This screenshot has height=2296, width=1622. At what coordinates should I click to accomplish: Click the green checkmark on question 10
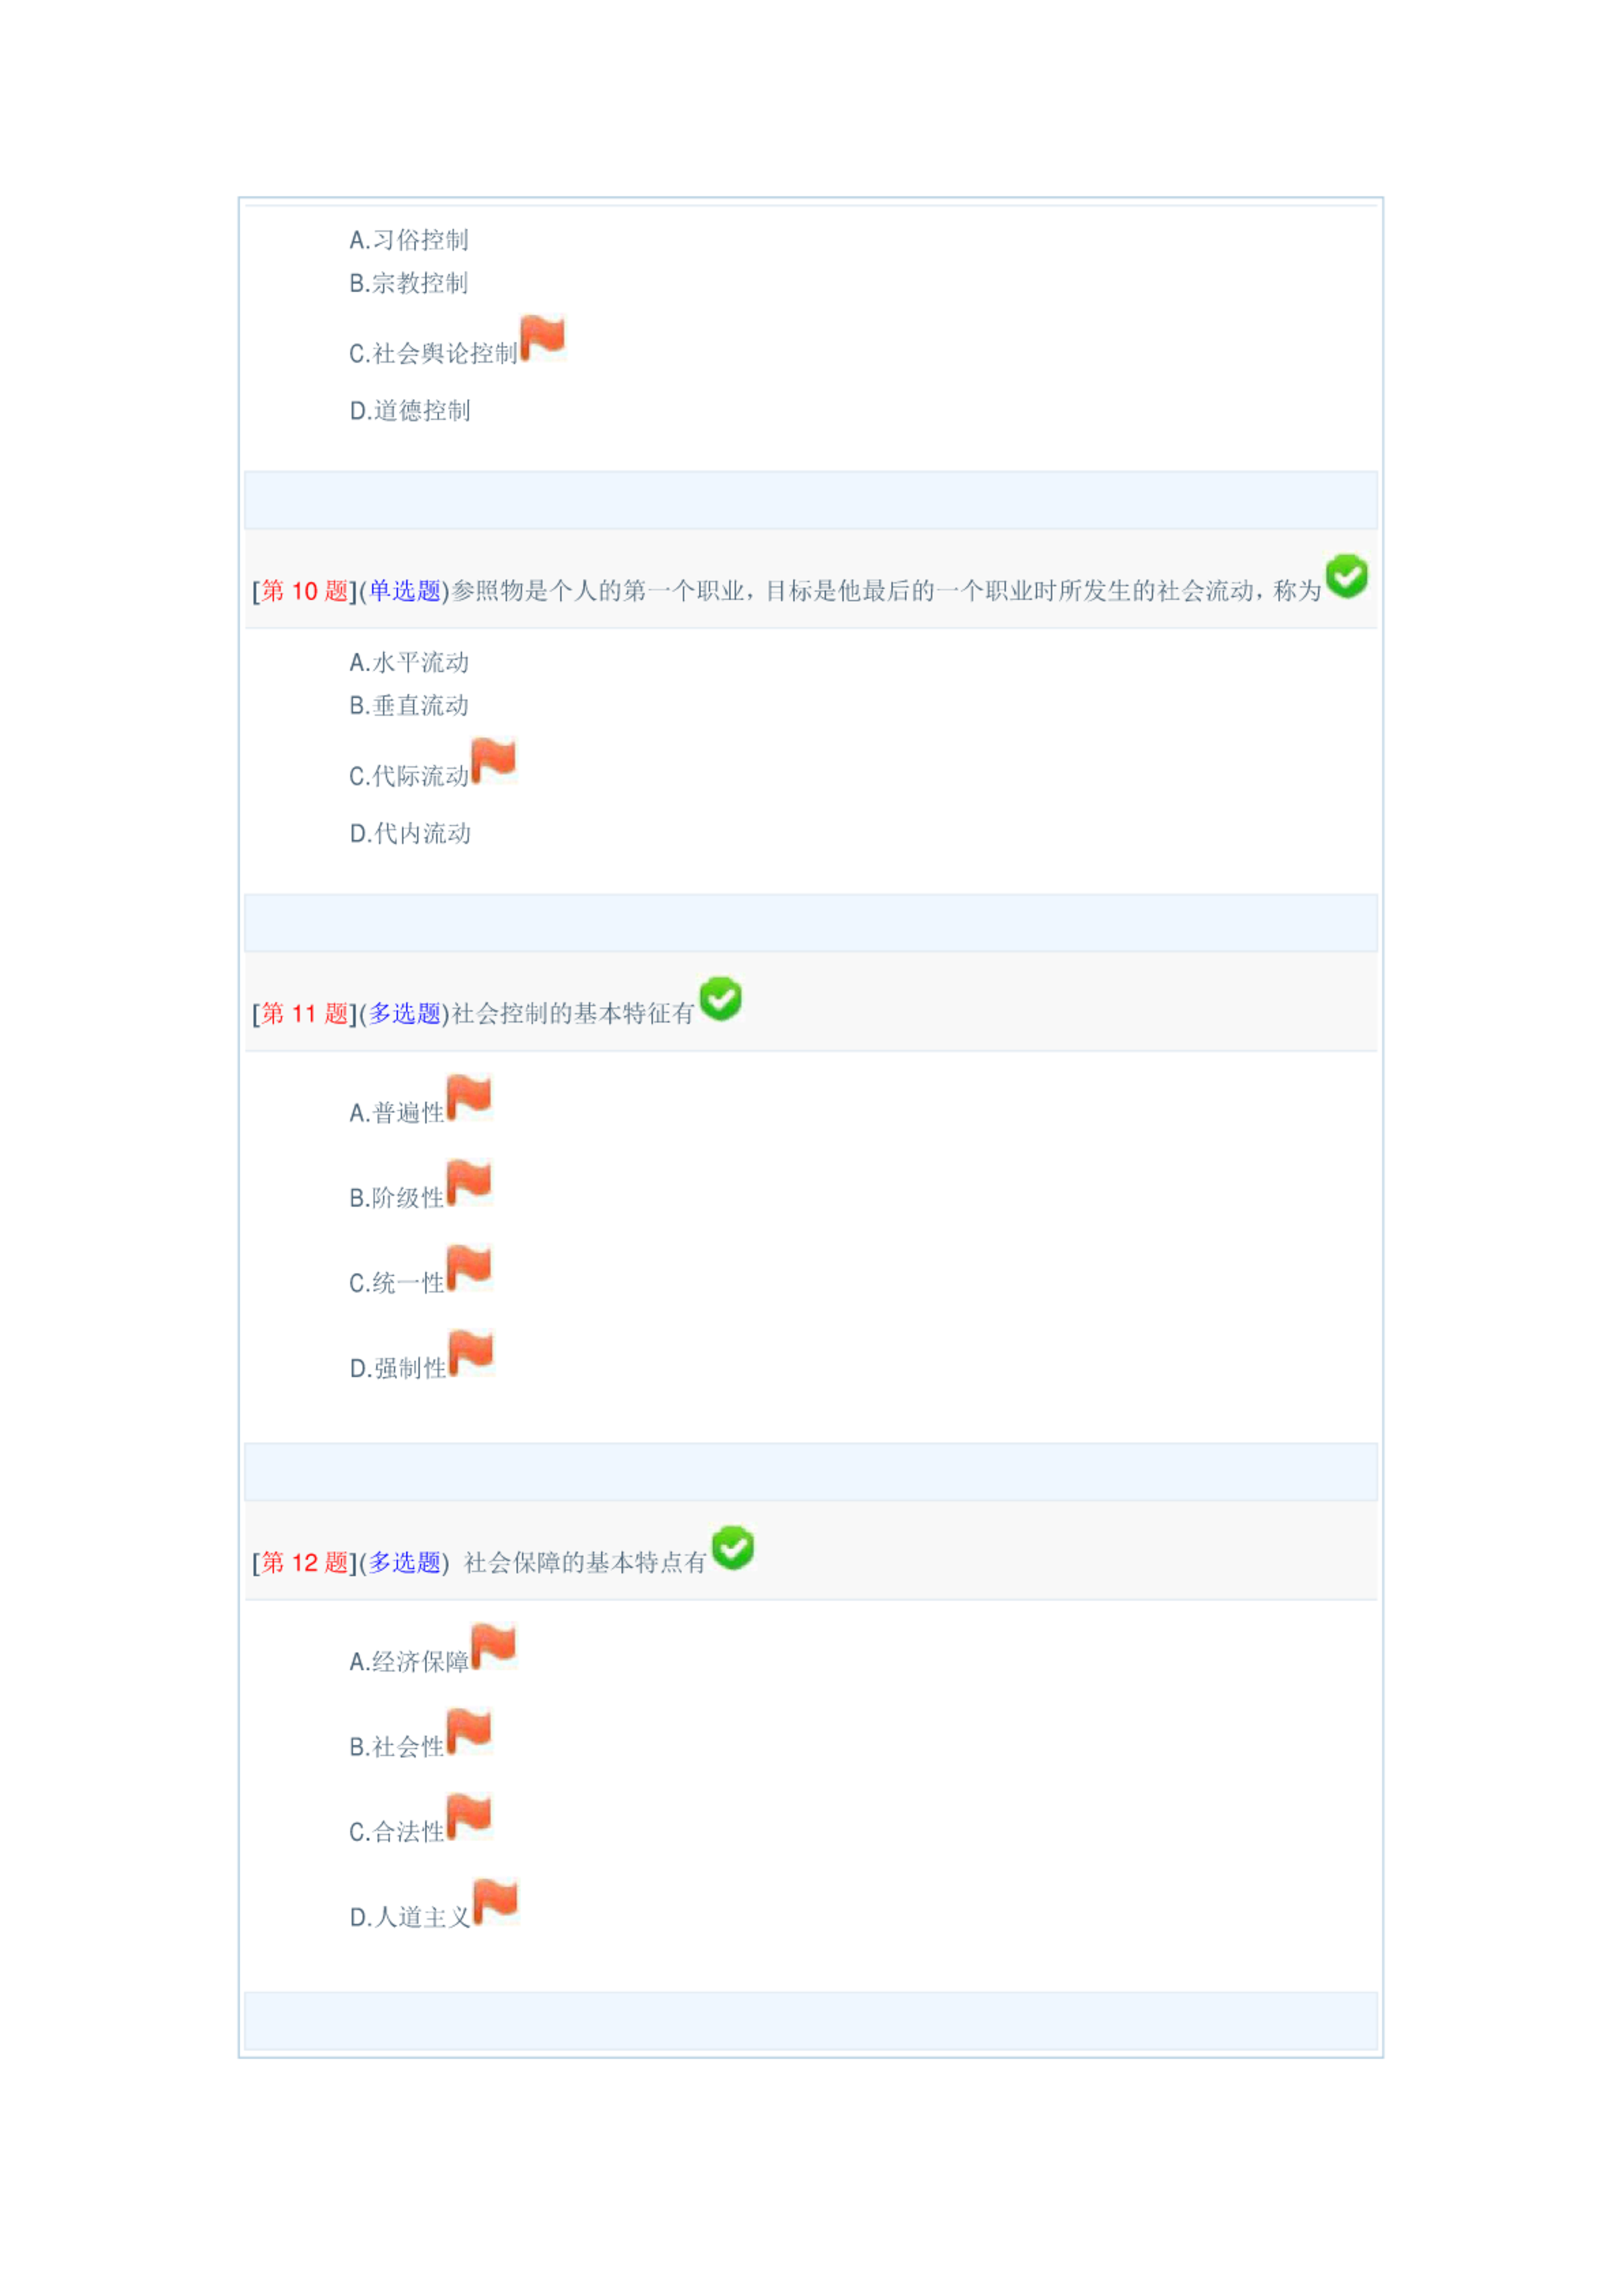click(1347, 576)
